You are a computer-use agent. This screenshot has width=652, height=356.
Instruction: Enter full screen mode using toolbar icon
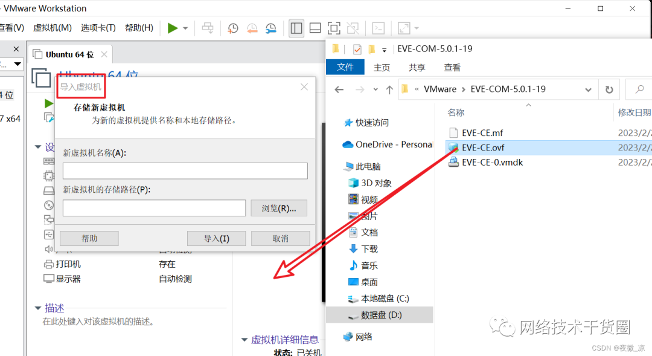click(334, 28)
